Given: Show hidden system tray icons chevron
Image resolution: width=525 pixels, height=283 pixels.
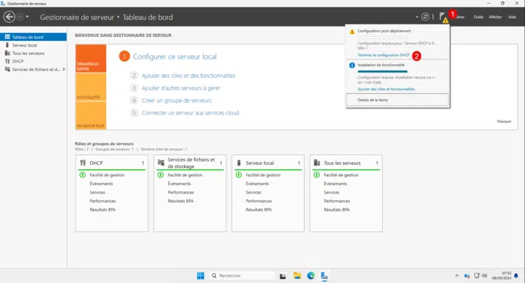Looking at the screenshot, I should [x=457, y=276].
